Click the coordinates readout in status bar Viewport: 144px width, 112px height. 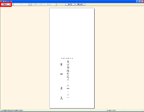coord(111,110)
